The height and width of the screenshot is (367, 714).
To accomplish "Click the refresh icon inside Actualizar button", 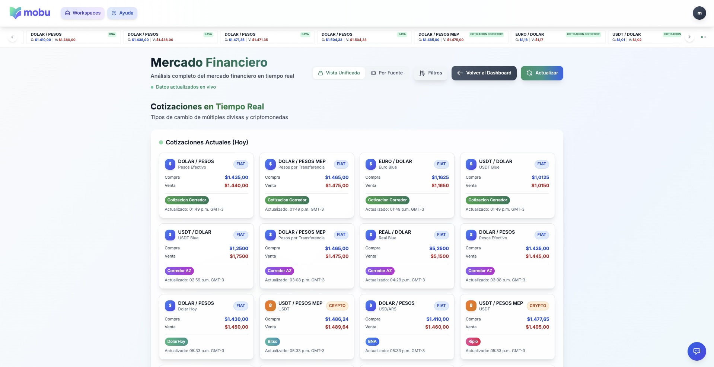I will (x=529, y=73).
